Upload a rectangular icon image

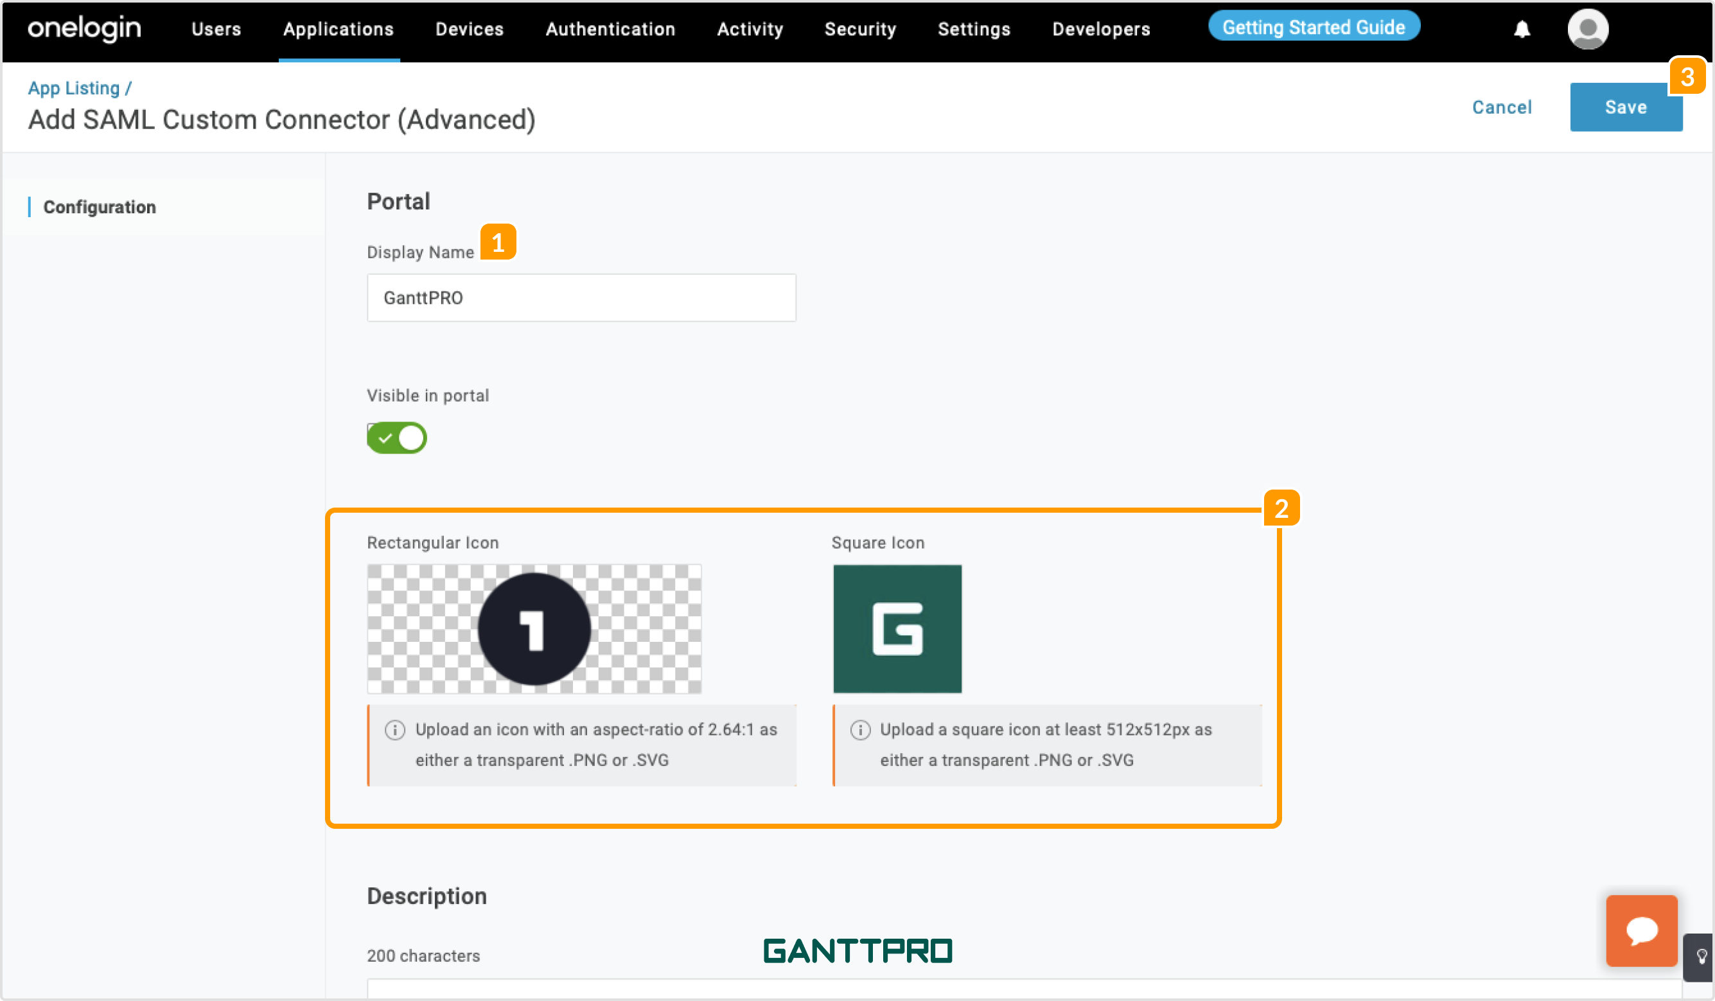pos(534,628)
